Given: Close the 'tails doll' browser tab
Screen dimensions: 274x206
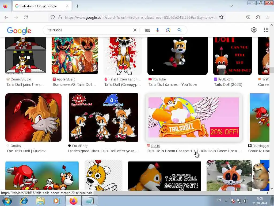Looking at the screenshot, I should click(x=67, y=6).
